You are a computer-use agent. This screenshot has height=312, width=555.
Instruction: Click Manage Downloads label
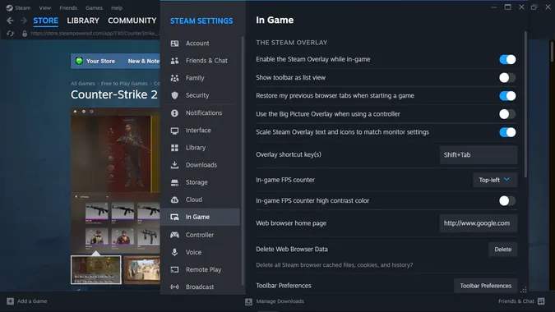(x=280, y=301)
